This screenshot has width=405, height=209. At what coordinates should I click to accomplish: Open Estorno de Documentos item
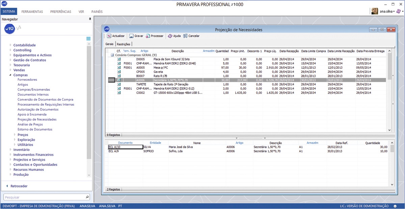pyautogui.click(x=35, y=130)
